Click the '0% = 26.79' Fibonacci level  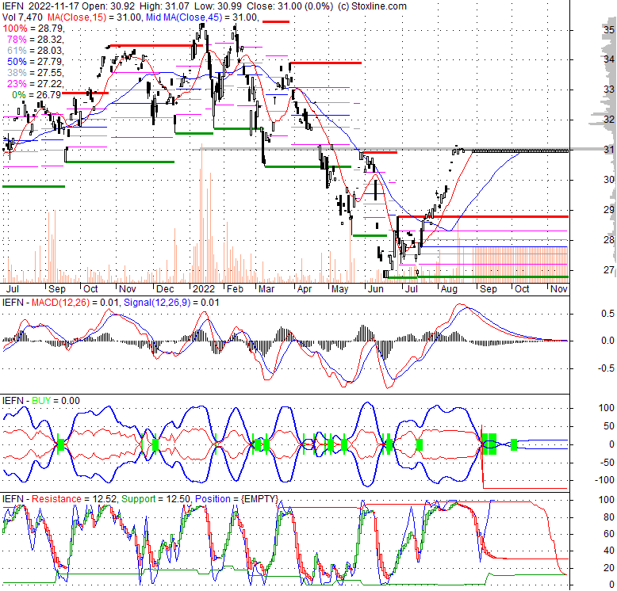click(x=36, y=95)
